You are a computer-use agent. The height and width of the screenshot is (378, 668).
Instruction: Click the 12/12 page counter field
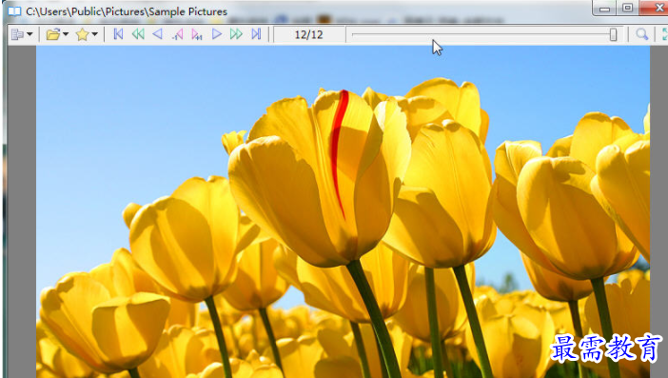(309, 34)
